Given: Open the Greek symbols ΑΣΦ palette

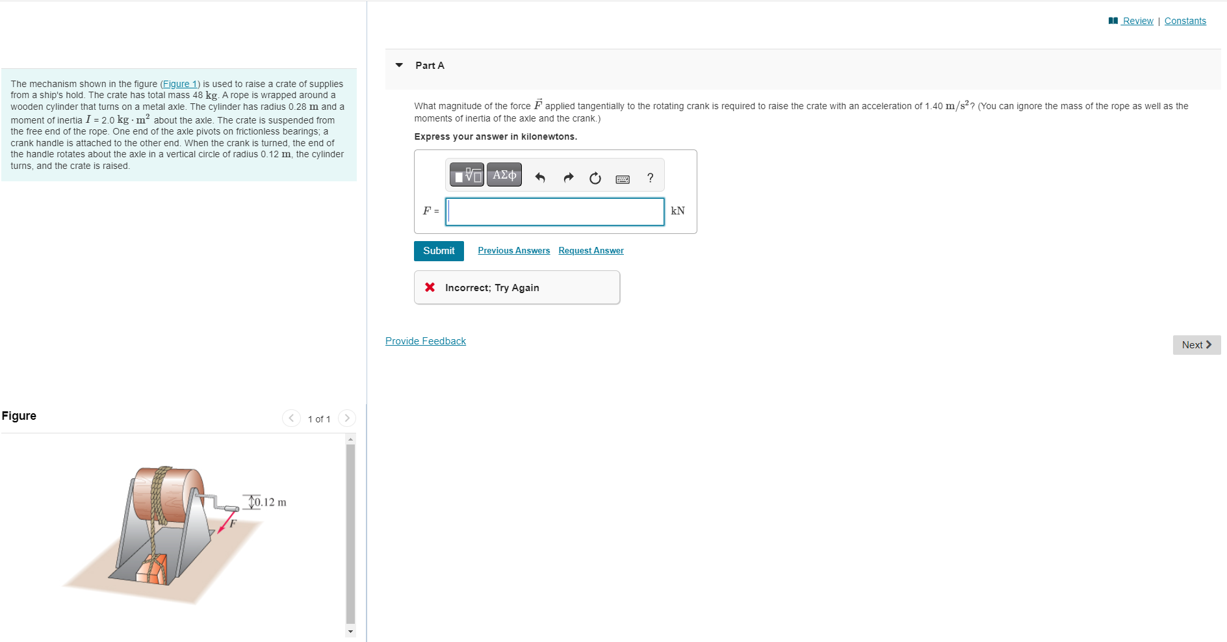Looking at the screenshot, I should [x=504, y=175].
